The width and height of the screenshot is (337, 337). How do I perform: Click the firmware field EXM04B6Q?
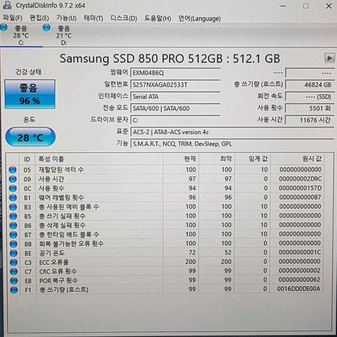(175, 73)
